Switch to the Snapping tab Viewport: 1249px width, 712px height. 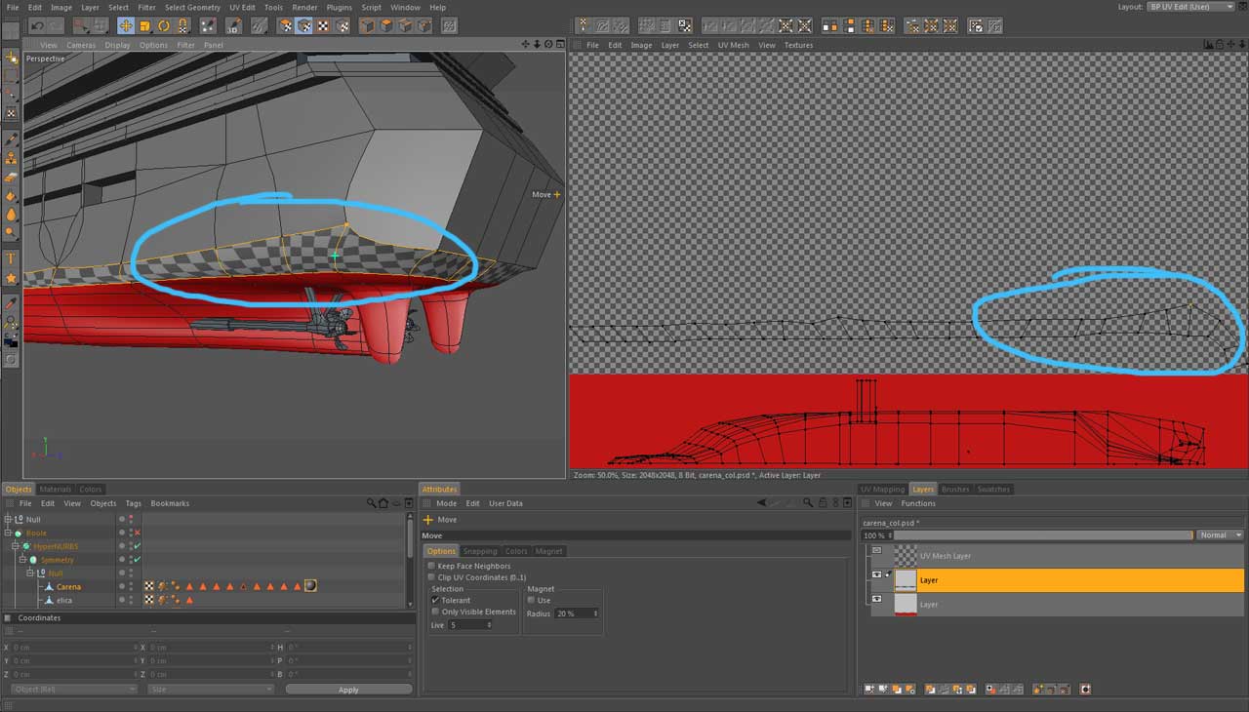point(480,551)
